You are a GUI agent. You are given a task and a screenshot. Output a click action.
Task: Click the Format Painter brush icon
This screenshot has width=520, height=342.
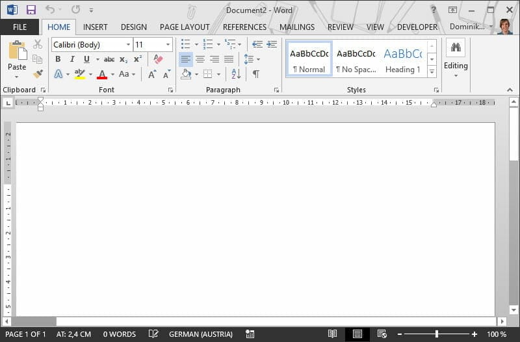[38, 74]
